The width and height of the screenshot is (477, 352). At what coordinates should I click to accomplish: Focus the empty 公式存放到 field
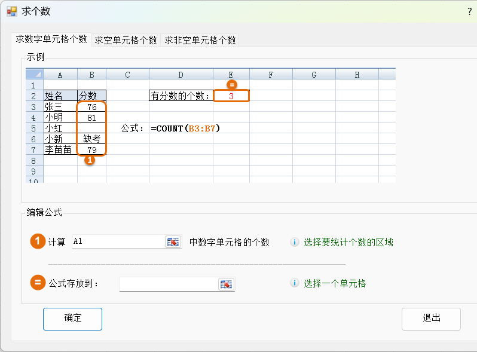169,284
